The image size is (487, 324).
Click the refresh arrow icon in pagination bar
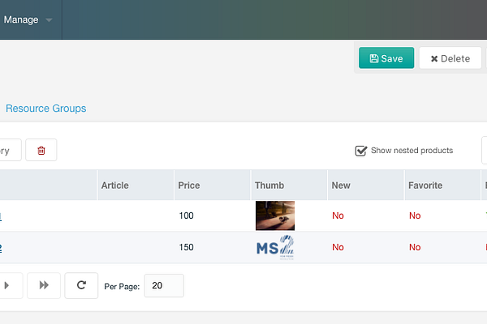81,285
